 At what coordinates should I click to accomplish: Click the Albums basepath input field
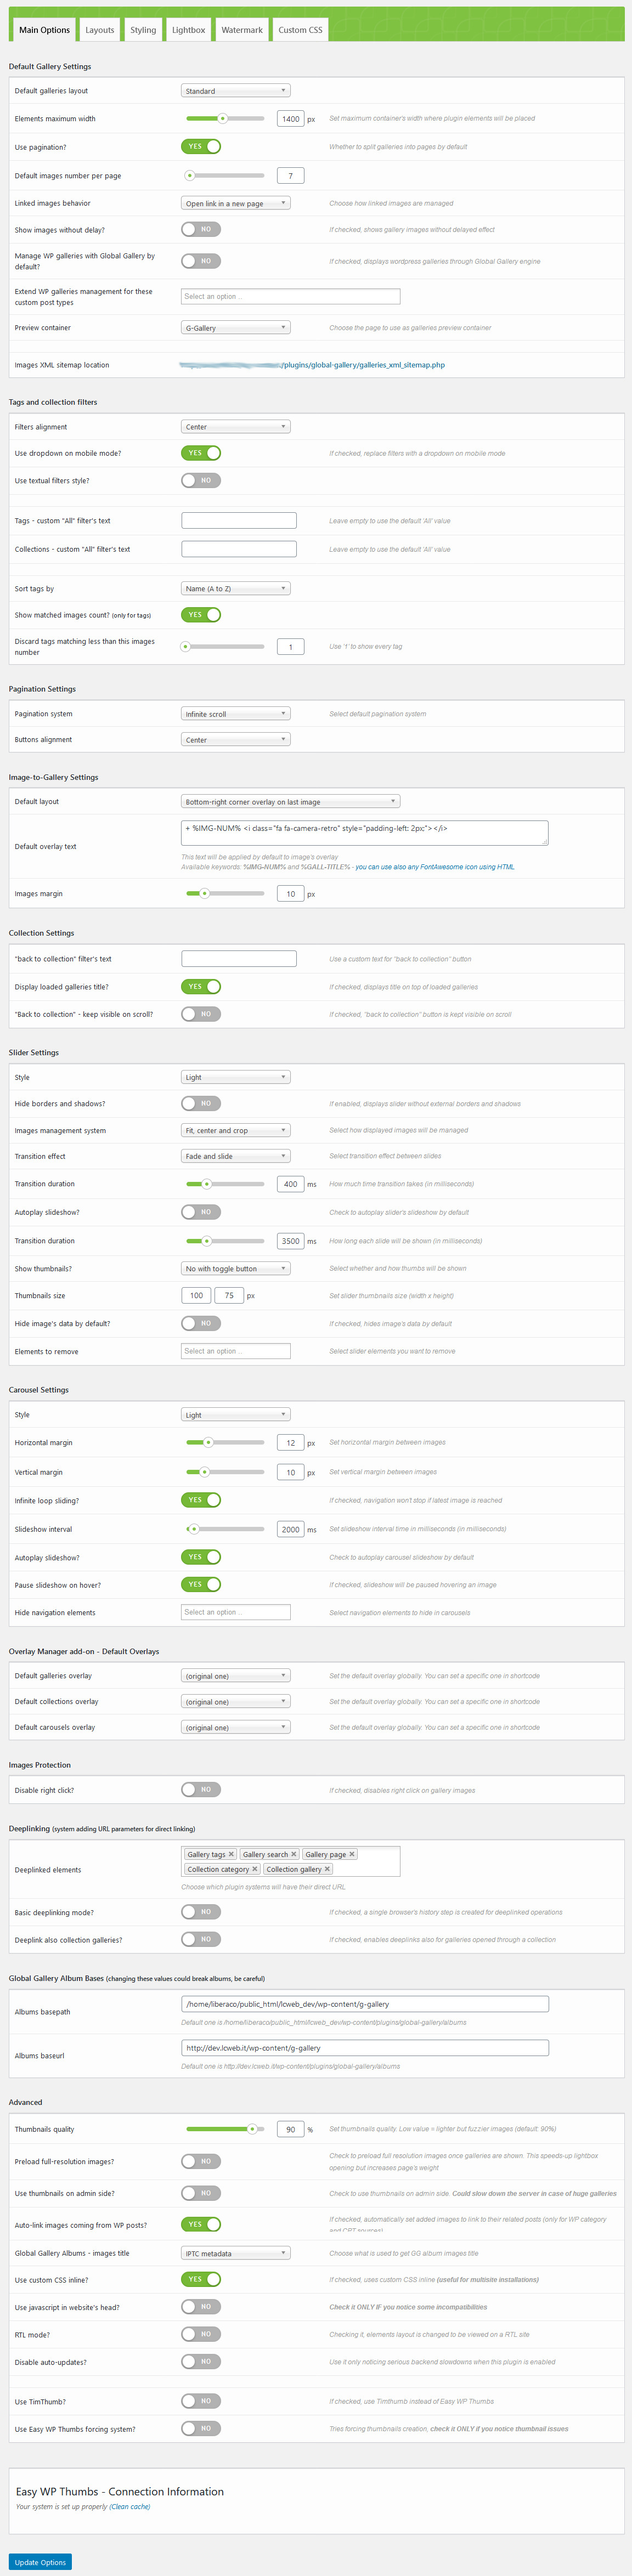(x=365, y=2004)
